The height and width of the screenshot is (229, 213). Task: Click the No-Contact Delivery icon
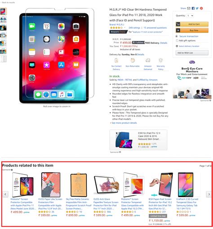[116, 60]
